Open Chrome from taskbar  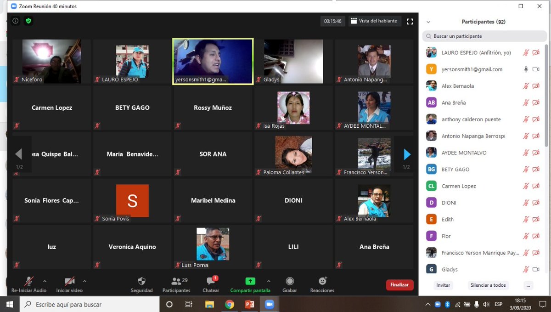(230, 304)
